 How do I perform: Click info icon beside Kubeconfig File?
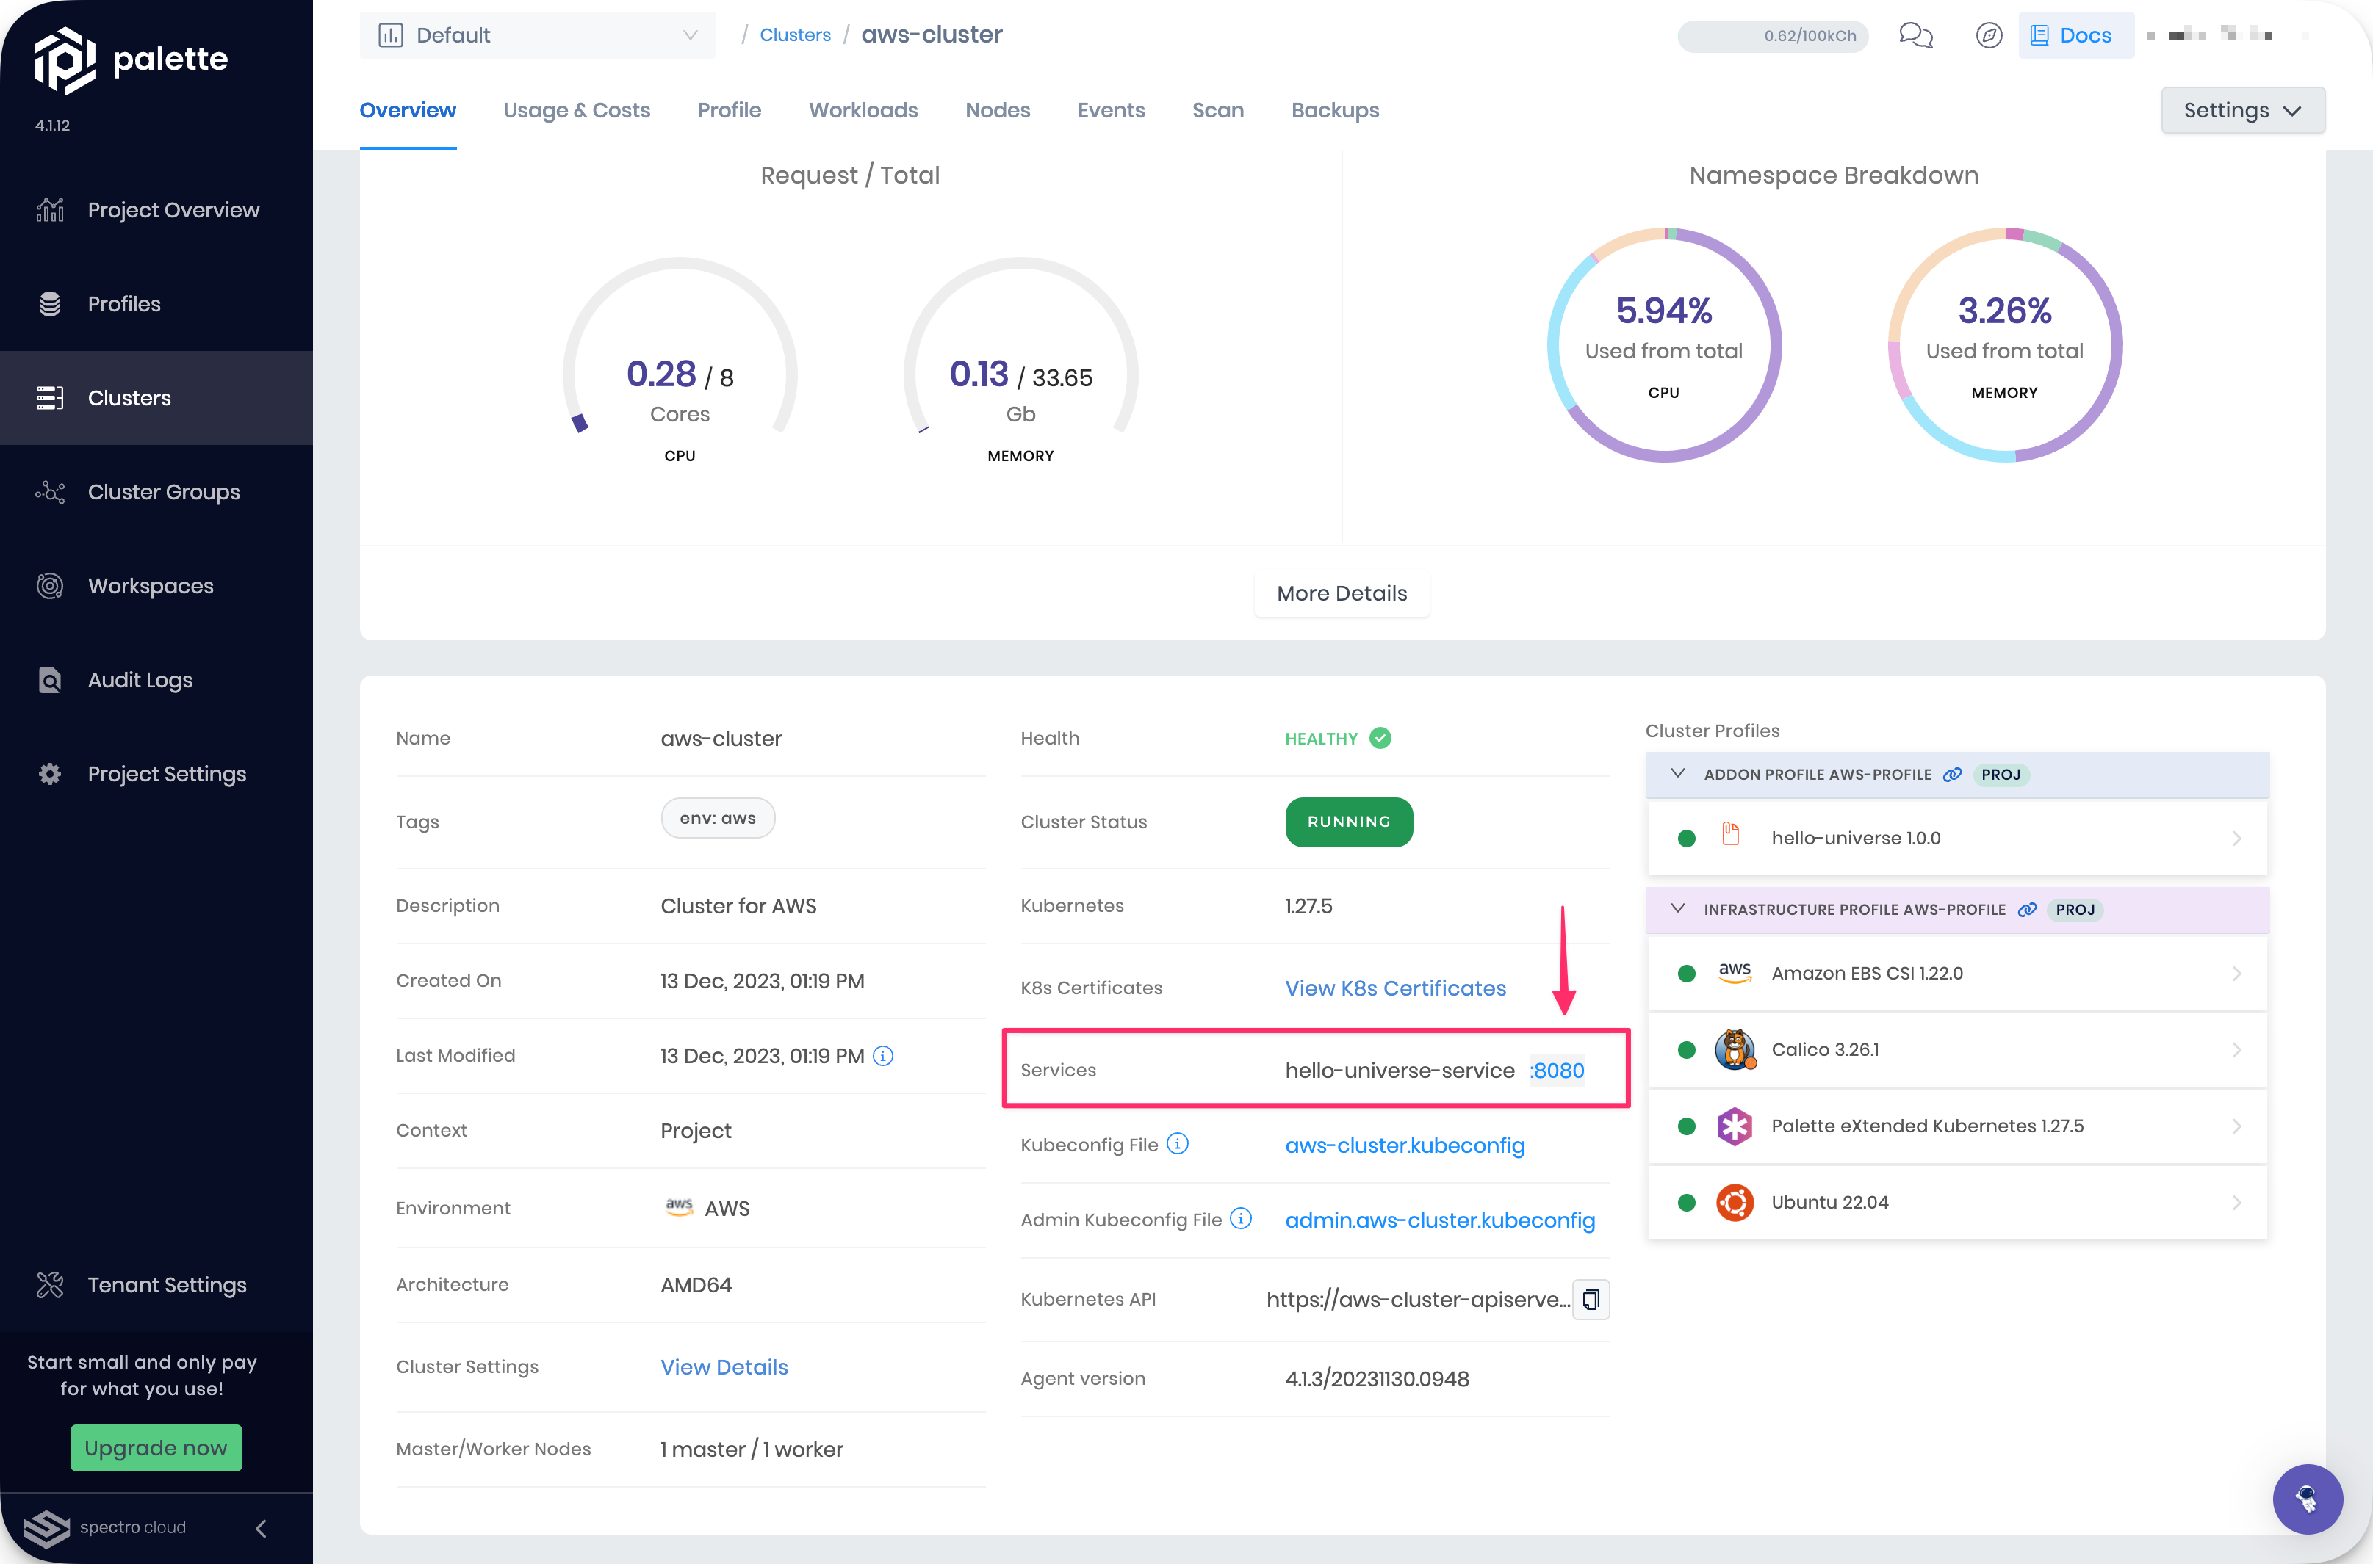pyautogui.click(x=1178, y=1143)
